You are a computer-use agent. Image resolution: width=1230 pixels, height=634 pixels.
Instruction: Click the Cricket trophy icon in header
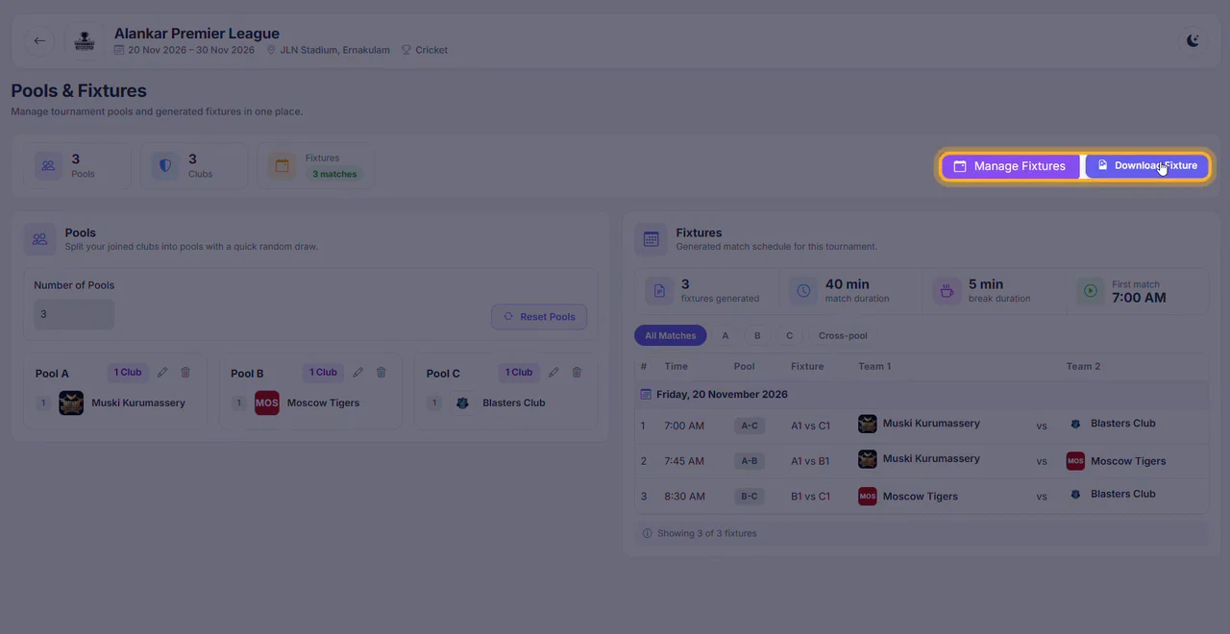406,50
